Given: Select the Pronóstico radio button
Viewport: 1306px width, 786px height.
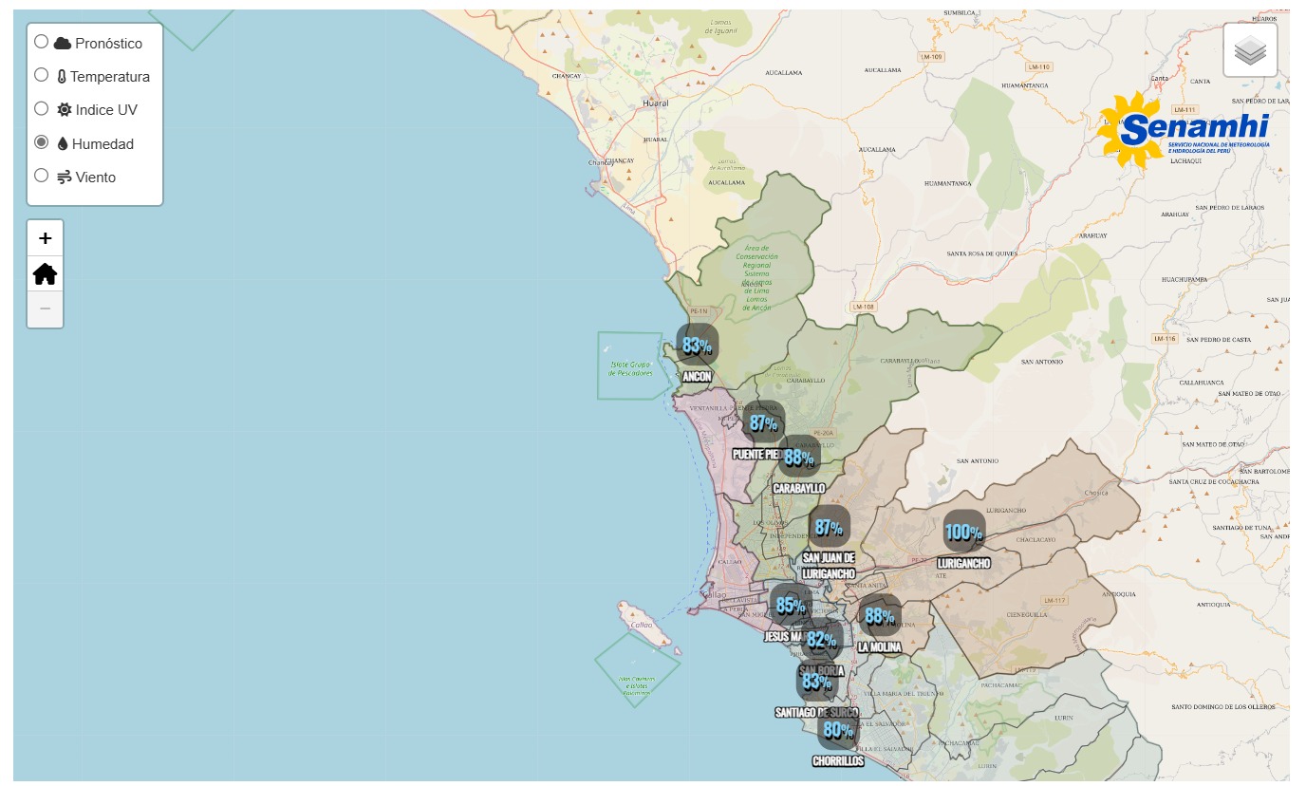Looking at the screenshot, I should 41,42.
